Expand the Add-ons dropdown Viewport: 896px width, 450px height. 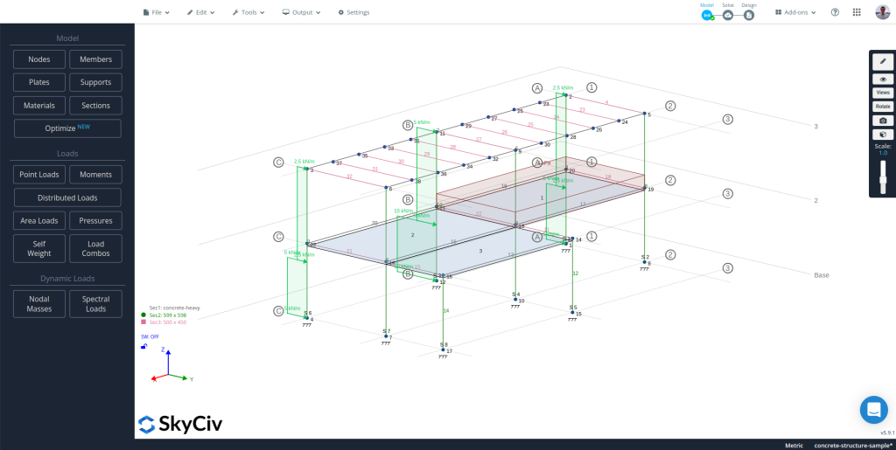coord(796,12)
